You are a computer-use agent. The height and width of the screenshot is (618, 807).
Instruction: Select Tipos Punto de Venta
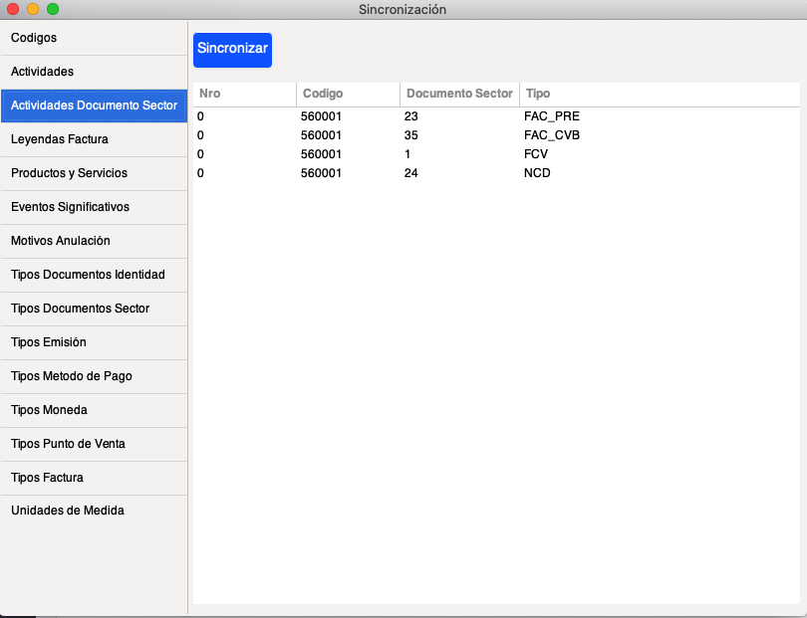pyautogui.click(x=94, y=444)
